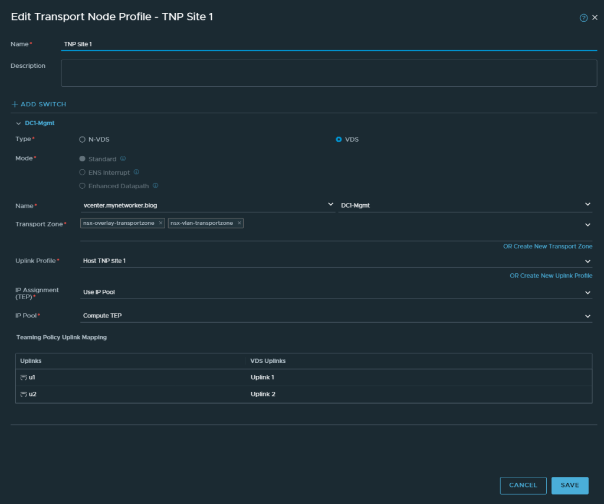This screenshot has width=604, height=504.
Task: Click into the Description text field
Action: pos(329,73)
